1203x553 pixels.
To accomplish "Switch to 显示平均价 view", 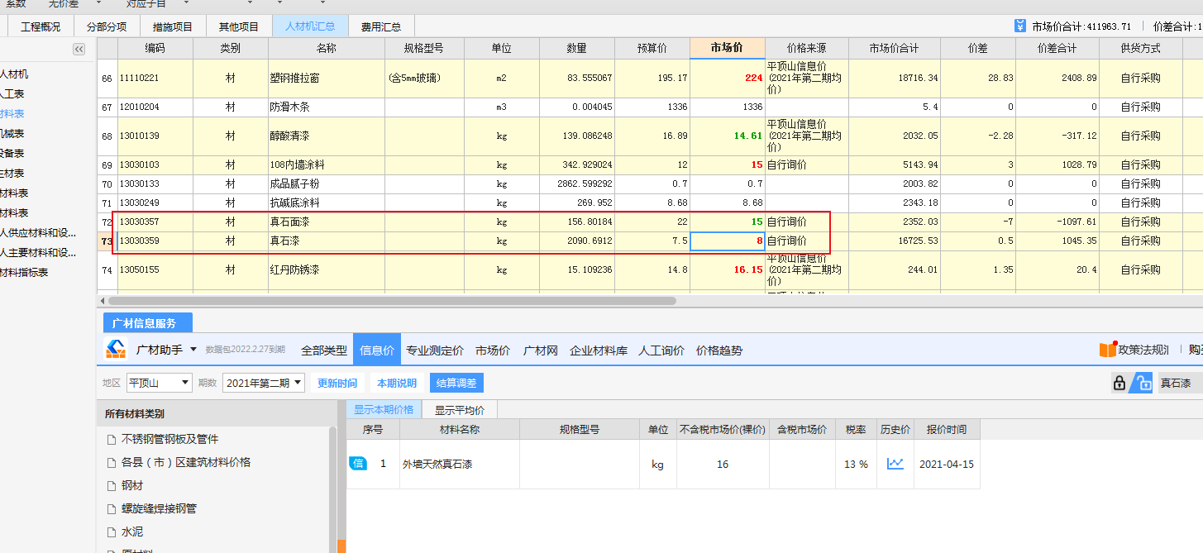I will click(x=460, y=410).
